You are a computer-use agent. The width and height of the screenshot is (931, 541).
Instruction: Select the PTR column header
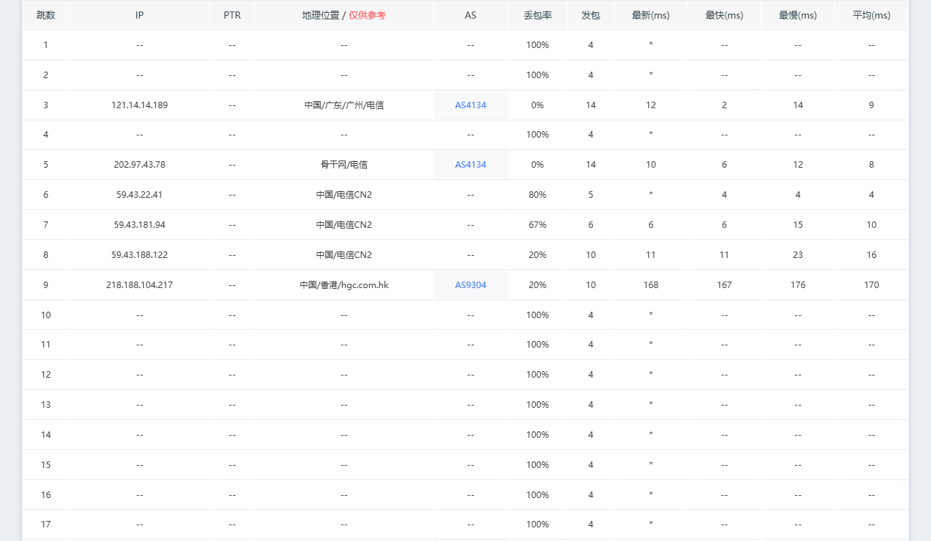point(232,15)
